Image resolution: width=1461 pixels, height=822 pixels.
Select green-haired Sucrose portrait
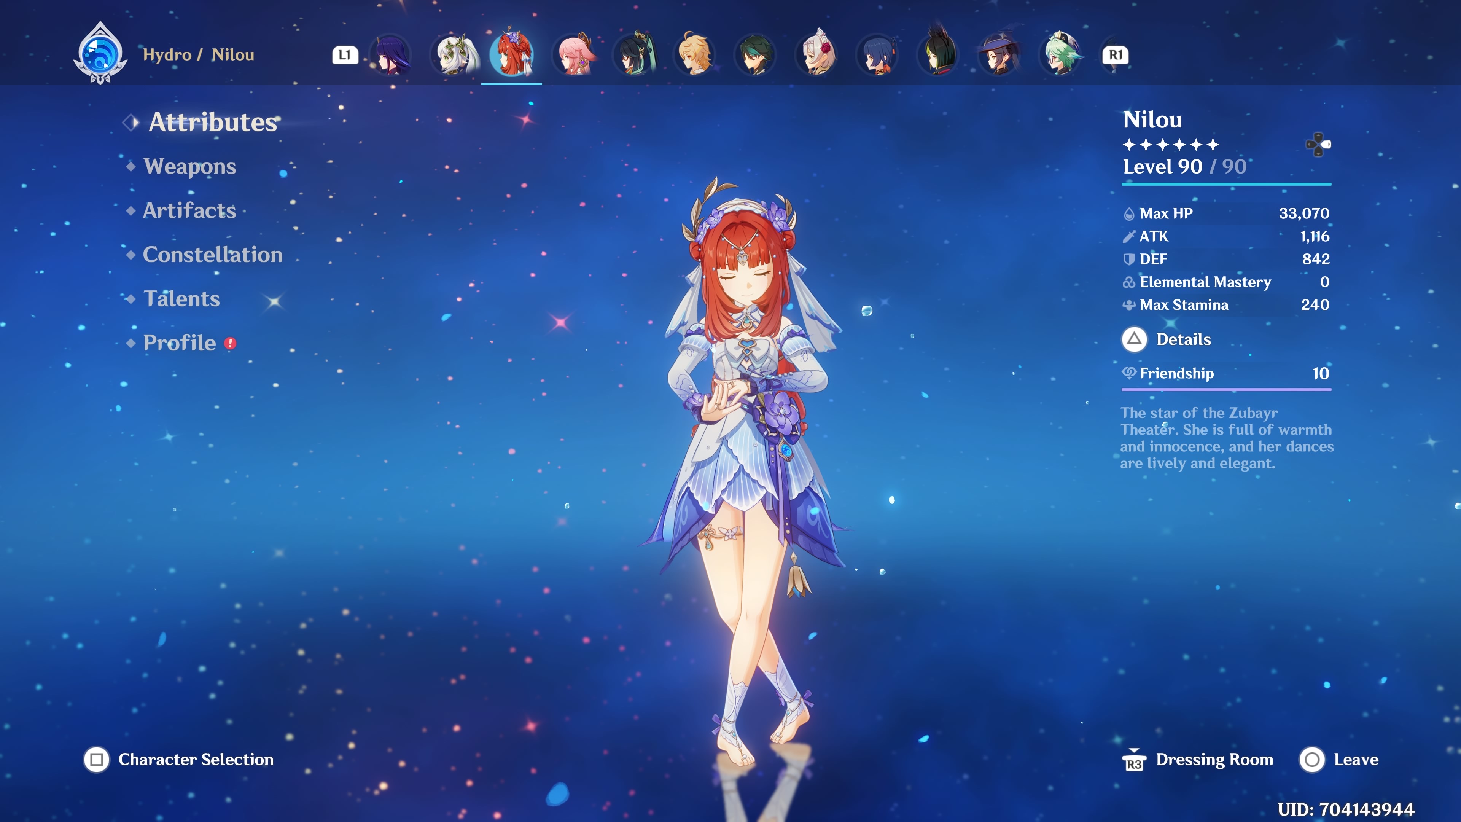1061,55
